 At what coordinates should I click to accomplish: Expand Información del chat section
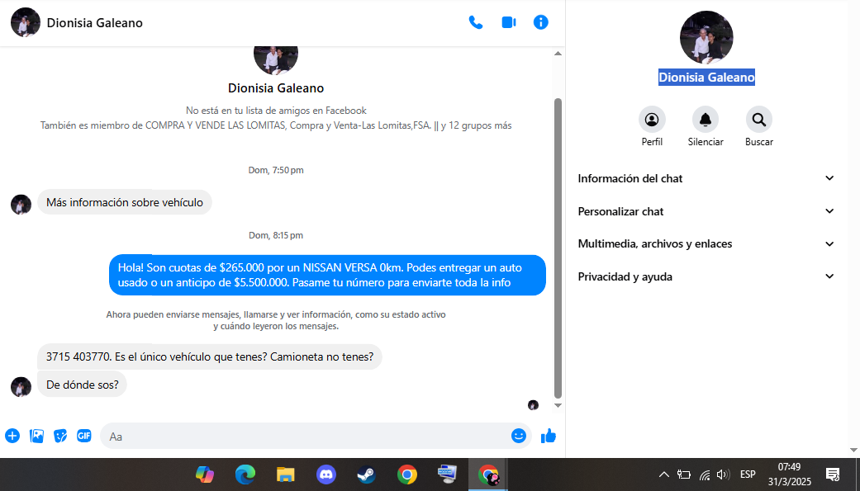point(706,178)
